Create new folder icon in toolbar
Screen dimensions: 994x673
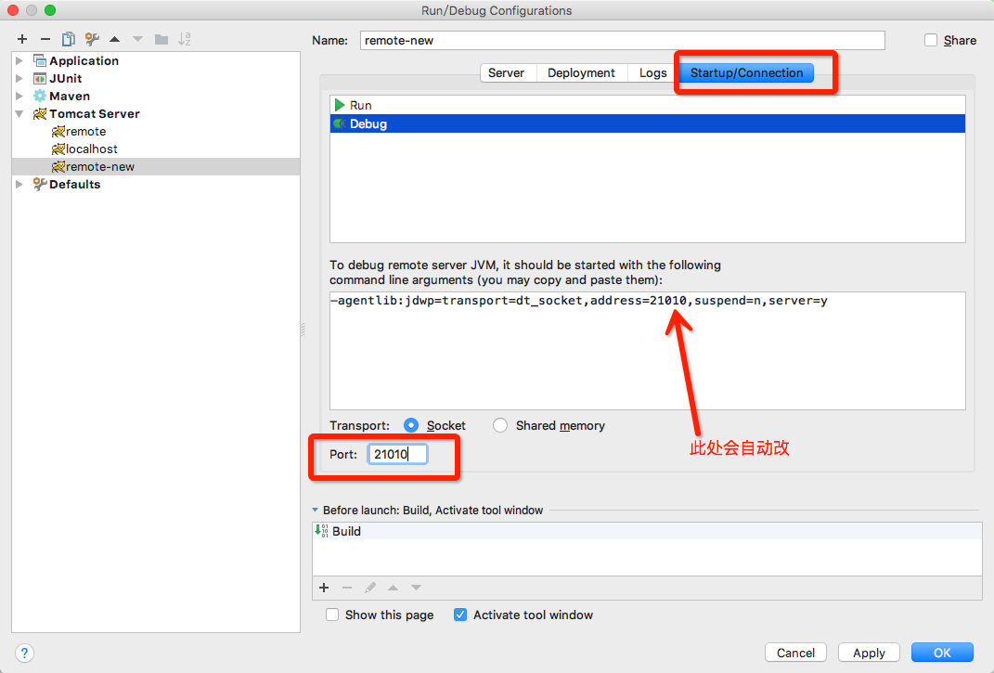(x=161, y=39)
